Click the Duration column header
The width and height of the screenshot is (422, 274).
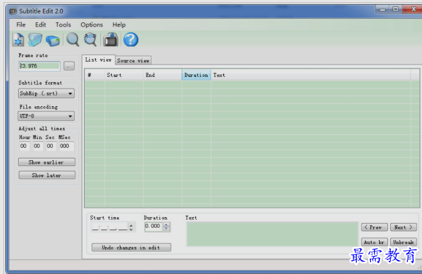point(196,75)
